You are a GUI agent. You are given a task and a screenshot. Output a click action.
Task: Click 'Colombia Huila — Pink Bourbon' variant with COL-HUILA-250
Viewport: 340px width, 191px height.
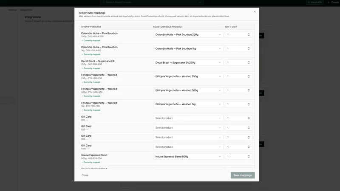pos(99,34)
